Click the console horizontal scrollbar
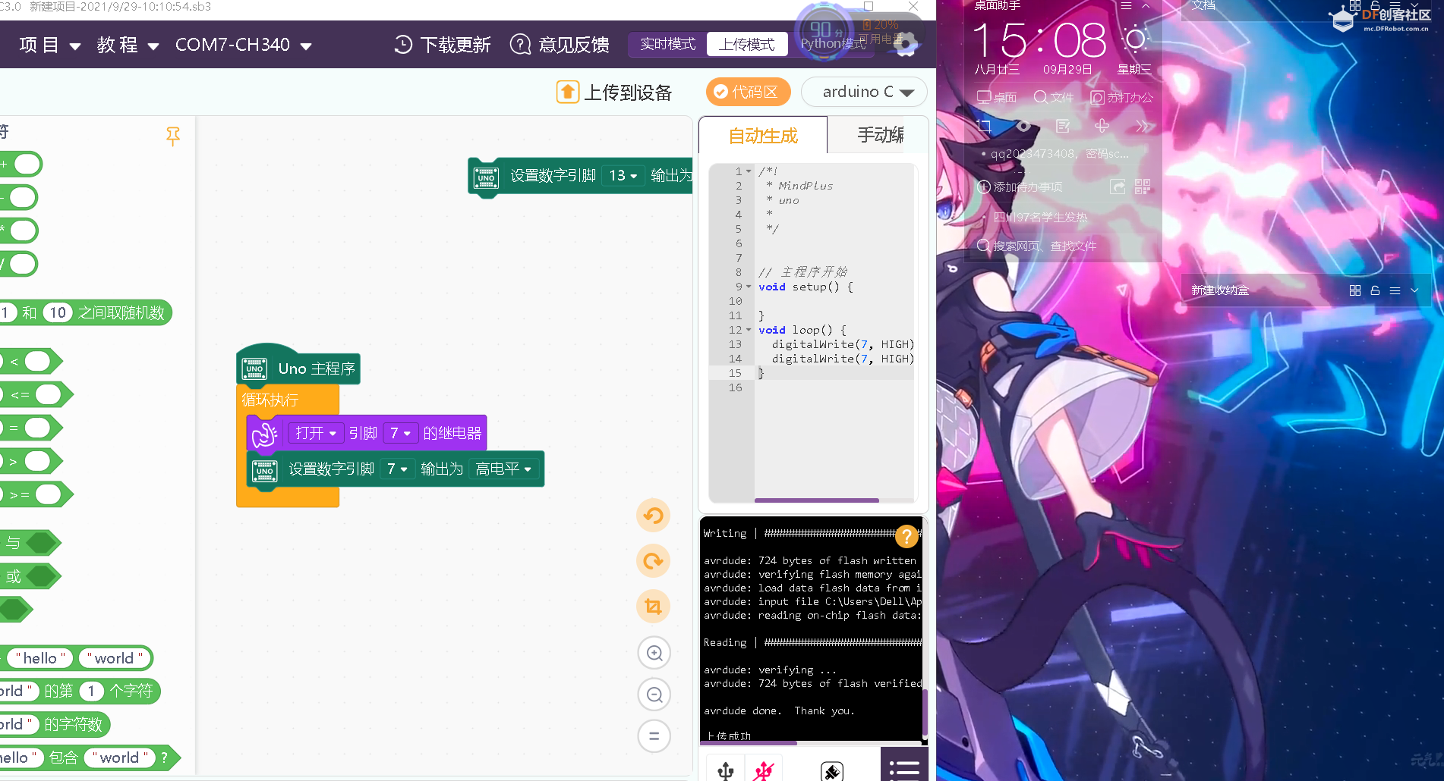The image size is (1444, 781). coord(748,743)
